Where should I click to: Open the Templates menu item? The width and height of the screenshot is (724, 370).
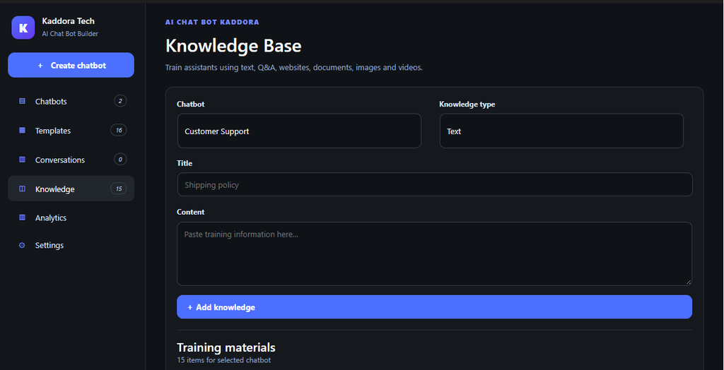click(x=71, y=131)
